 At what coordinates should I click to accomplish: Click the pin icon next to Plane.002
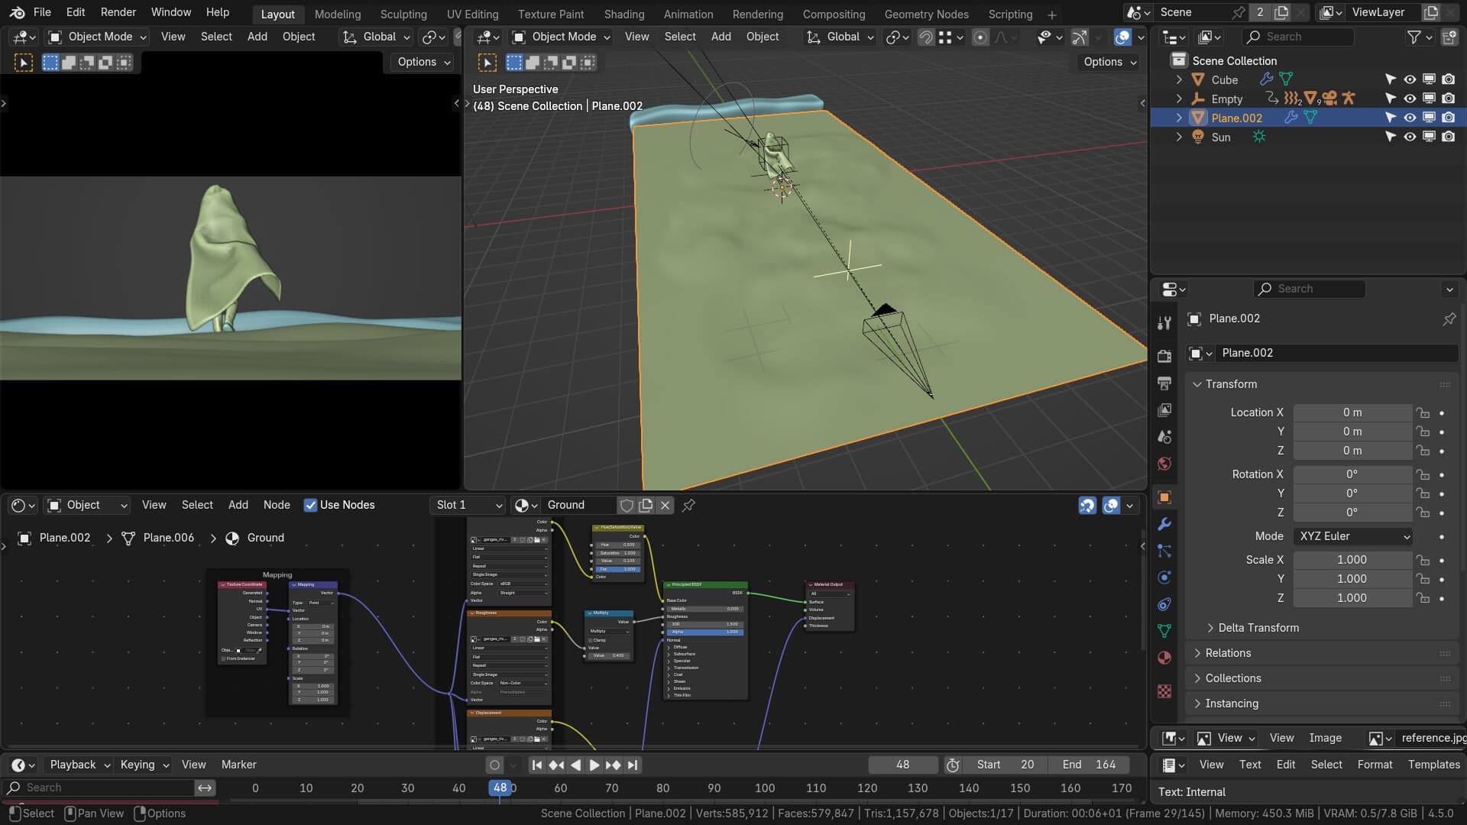(x=1449, y=319)
